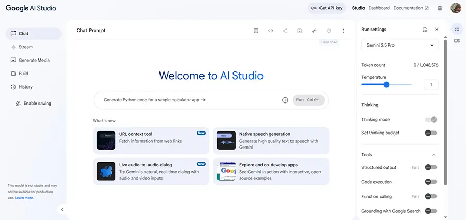
Task: Click the run settings sliders icon
Action: (x=457, y=29)
